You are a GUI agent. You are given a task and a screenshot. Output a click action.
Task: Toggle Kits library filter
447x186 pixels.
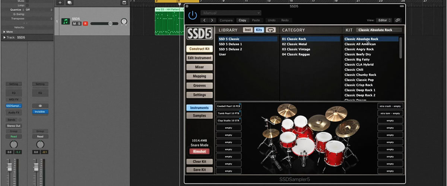tap(259, 30)
